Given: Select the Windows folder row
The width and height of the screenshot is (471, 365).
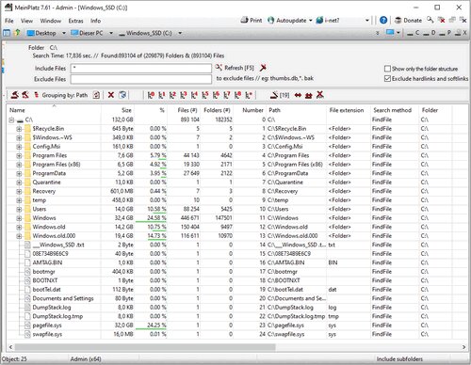Looking at the screenshot, I should coord(237,218).
